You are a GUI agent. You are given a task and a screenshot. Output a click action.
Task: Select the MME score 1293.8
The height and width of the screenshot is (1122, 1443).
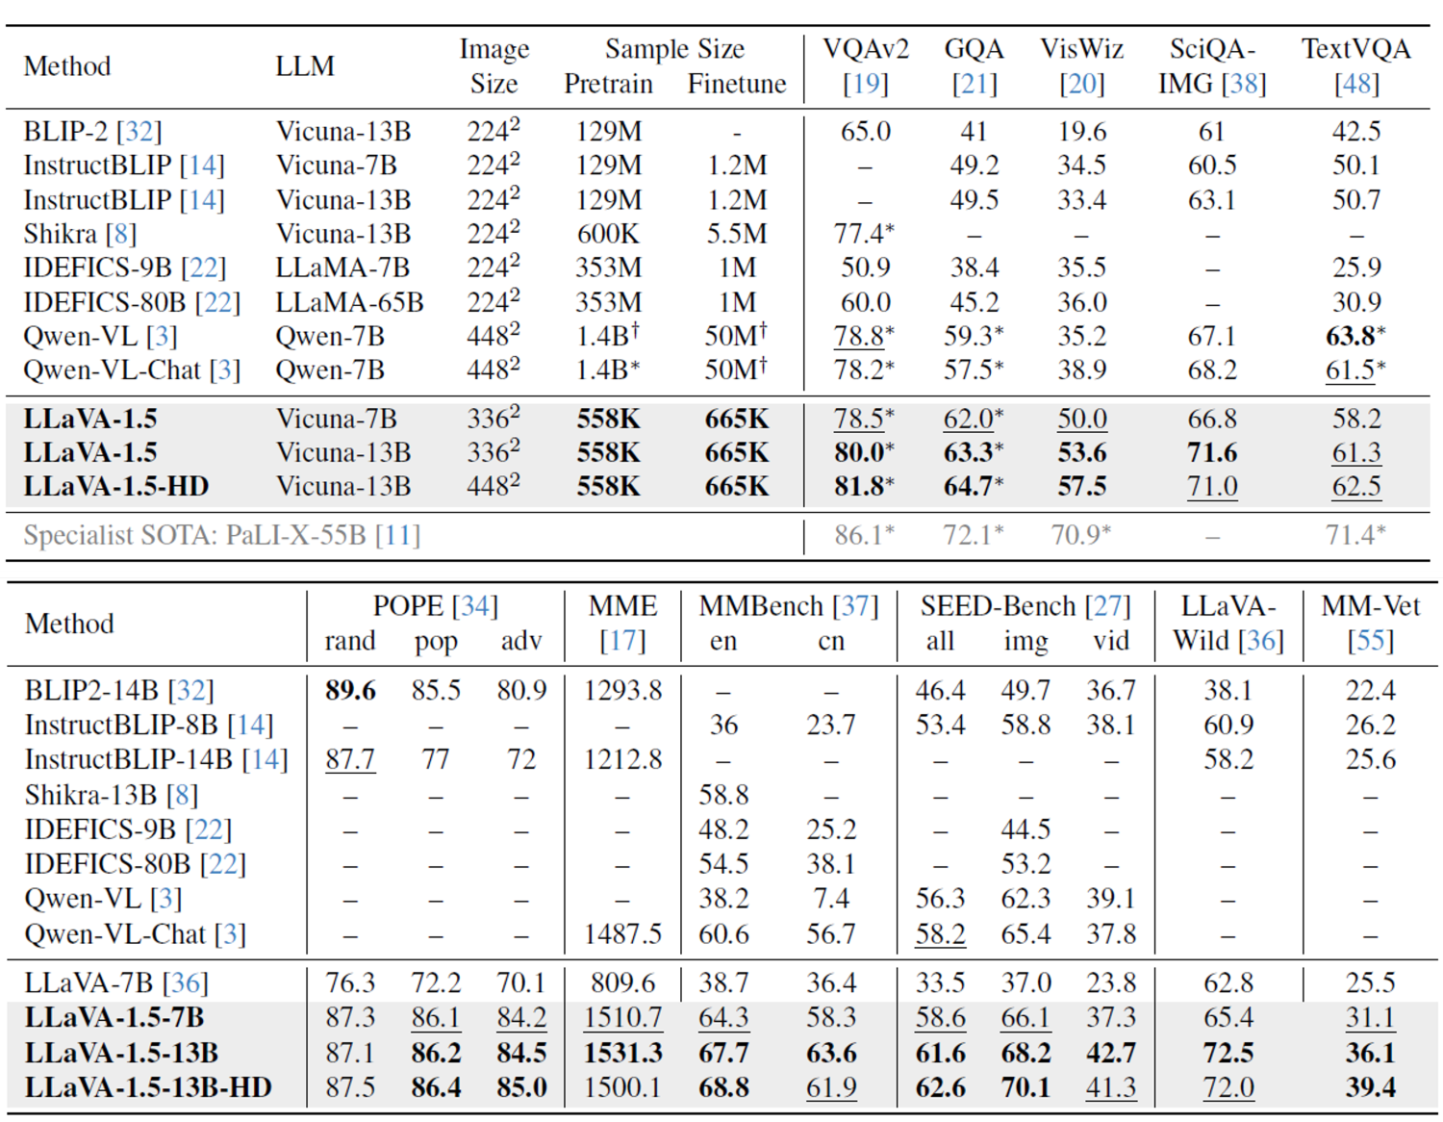click(622, 691)
